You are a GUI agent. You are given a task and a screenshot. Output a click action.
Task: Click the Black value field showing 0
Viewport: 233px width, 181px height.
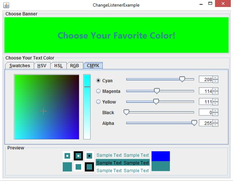click(206, 112)
